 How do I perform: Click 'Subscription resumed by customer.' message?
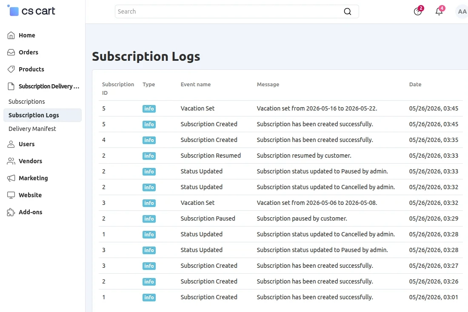[304, 156]
